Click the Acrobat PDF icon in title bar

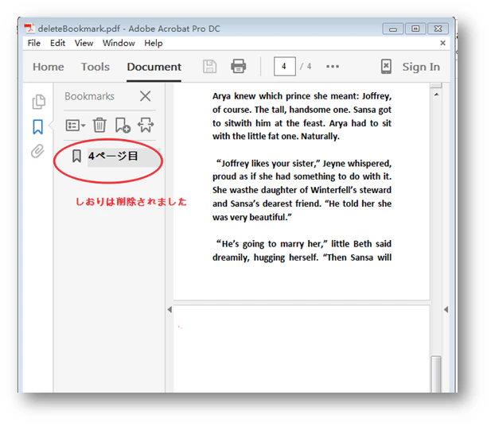click(29, 29)
